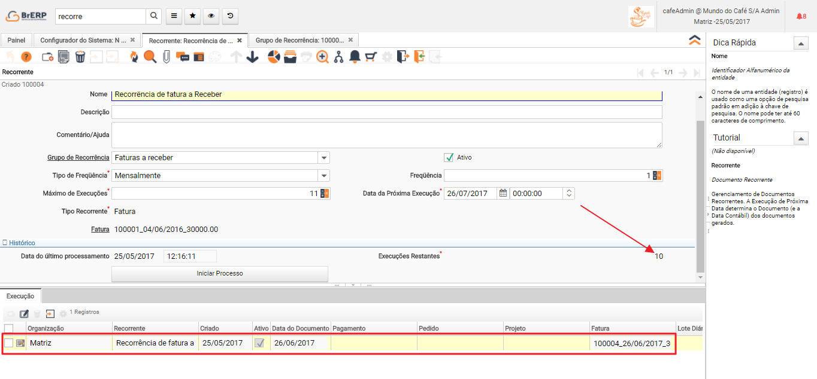Toggle the Ativo checkbox
817x379 pixels.
point(449,157)
